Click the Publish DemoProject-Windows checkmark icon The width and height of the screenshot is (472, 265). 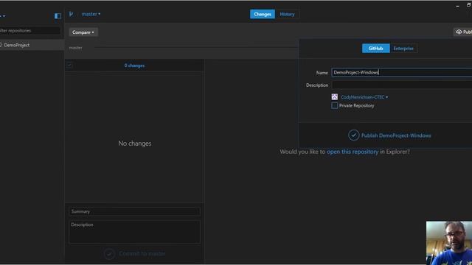[354, 135]
